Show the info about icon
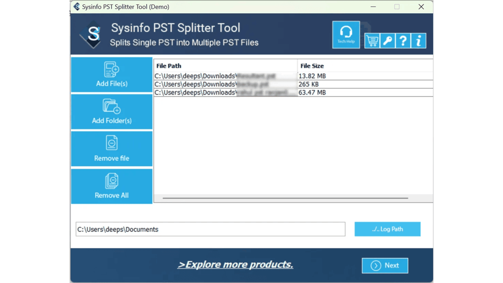 coord(419,41)
